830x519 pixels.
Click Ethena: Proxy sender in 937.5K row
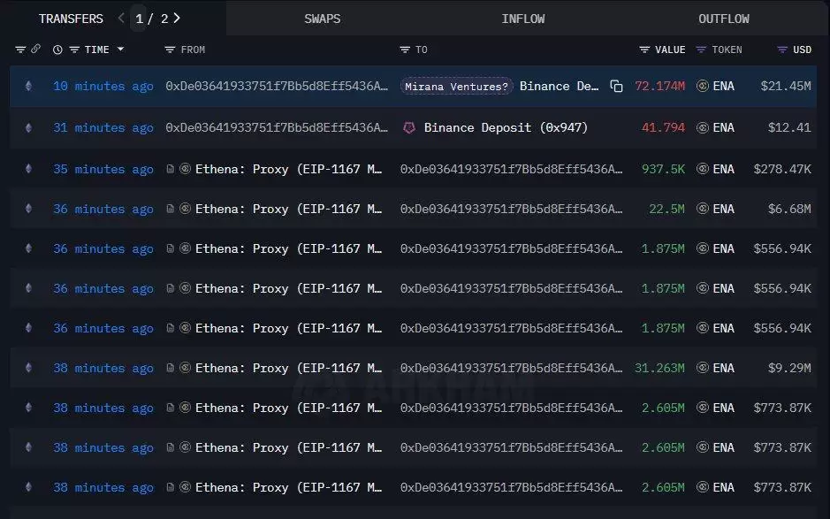coord(288,169)
